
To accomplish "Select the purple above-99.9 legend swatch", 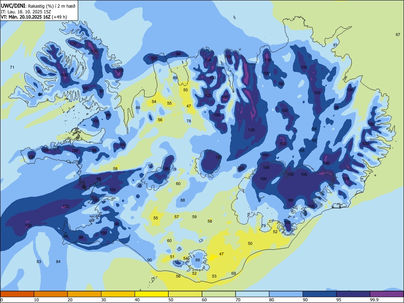I will click(387, 294).
